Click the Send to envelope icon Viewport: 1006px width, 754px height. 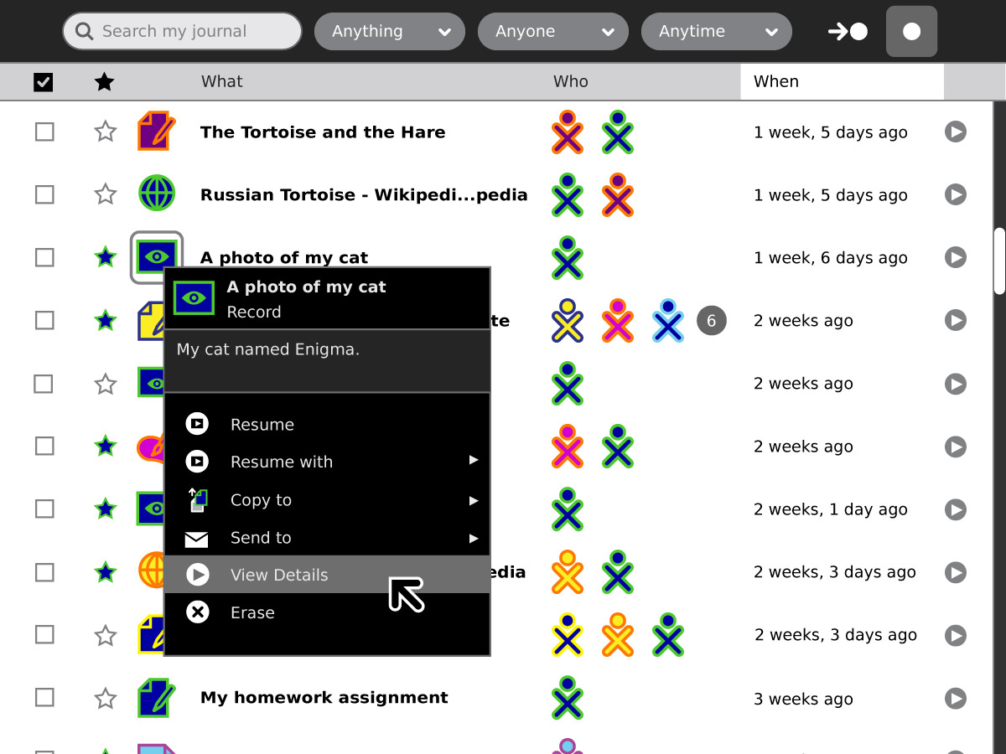(196, 539)
